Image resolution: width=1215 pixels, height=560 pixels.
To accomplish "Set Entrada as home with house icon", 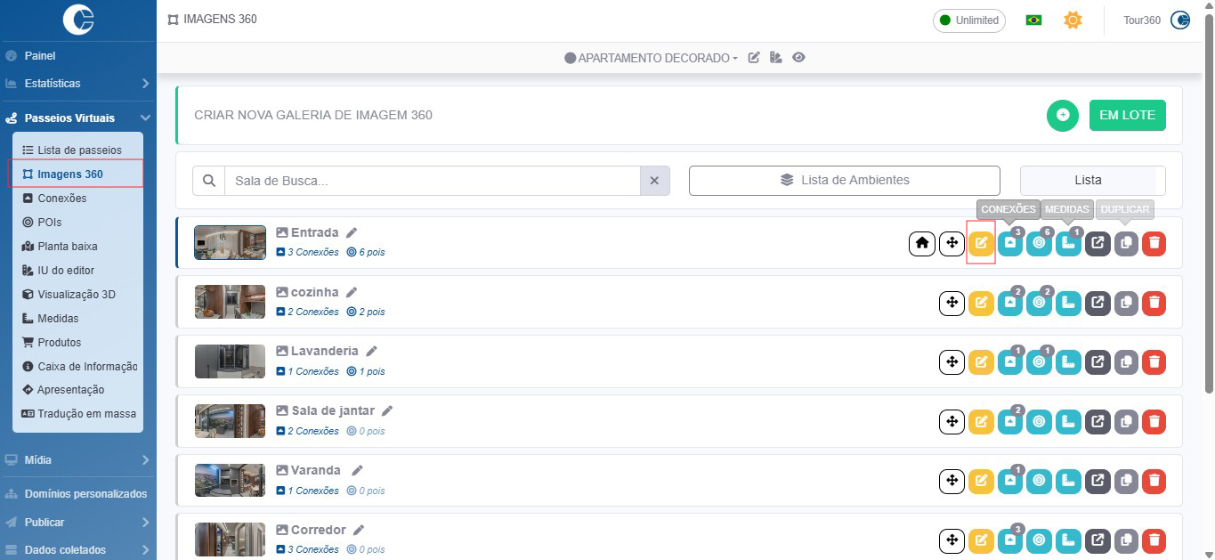I will pyautogui.click(x=922, y=243).
